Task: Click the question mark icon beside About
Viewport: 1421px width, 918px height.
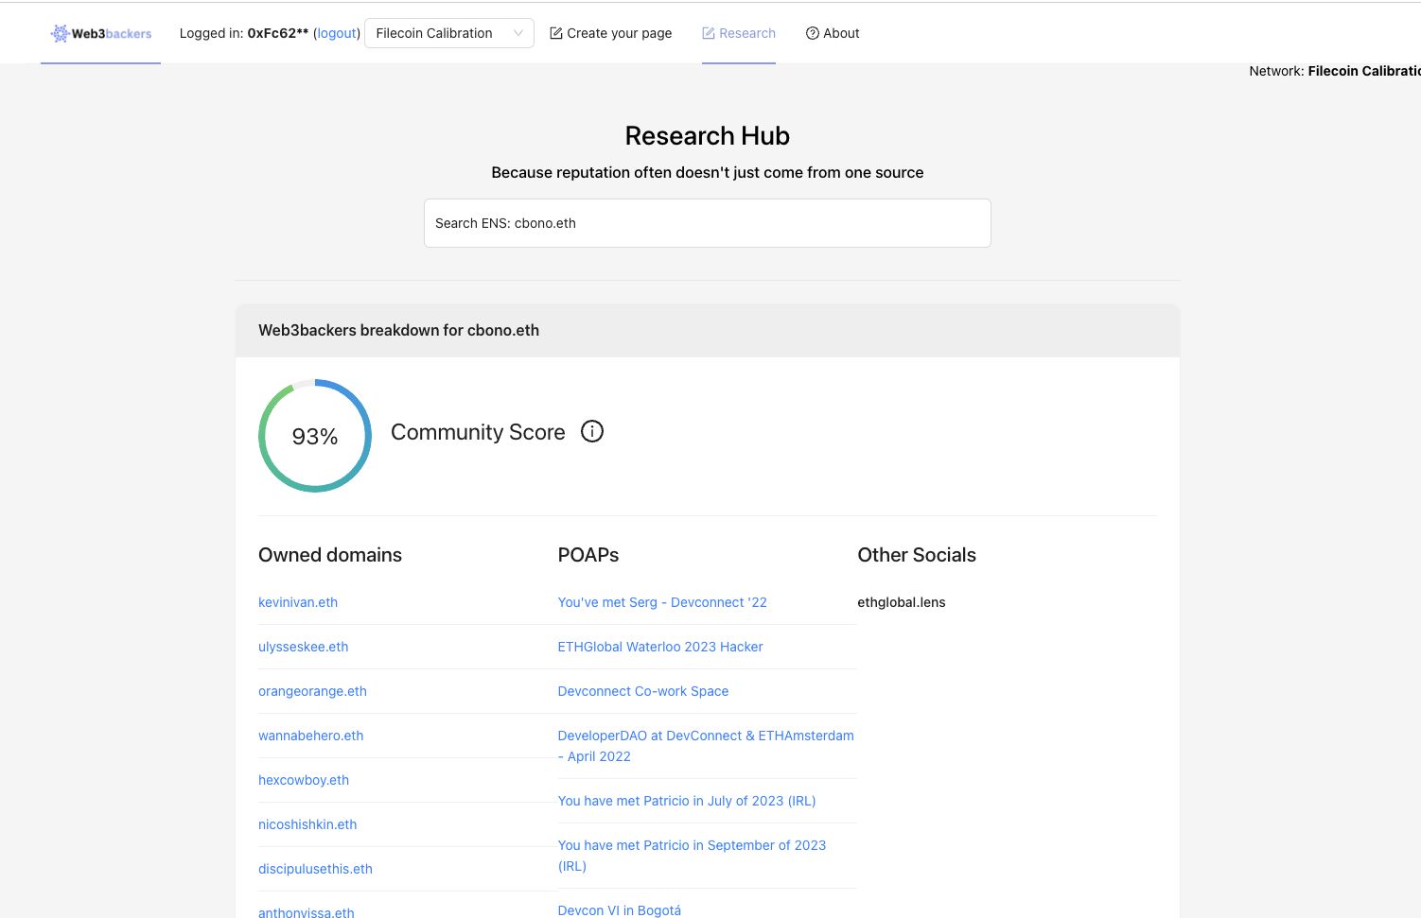Action: pos(812,33)
